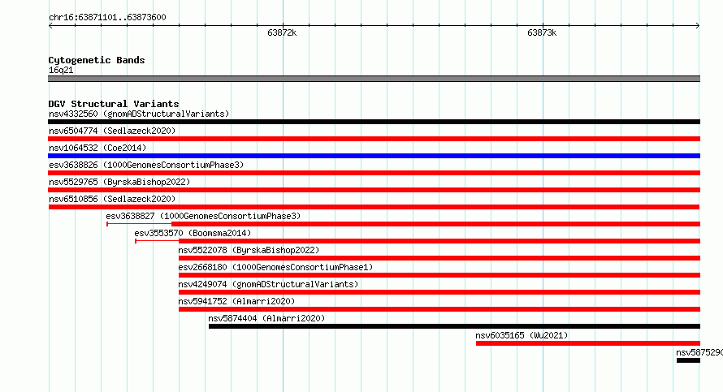
Task: Select the red bar for nsv6035165
Action: point(588,343)
